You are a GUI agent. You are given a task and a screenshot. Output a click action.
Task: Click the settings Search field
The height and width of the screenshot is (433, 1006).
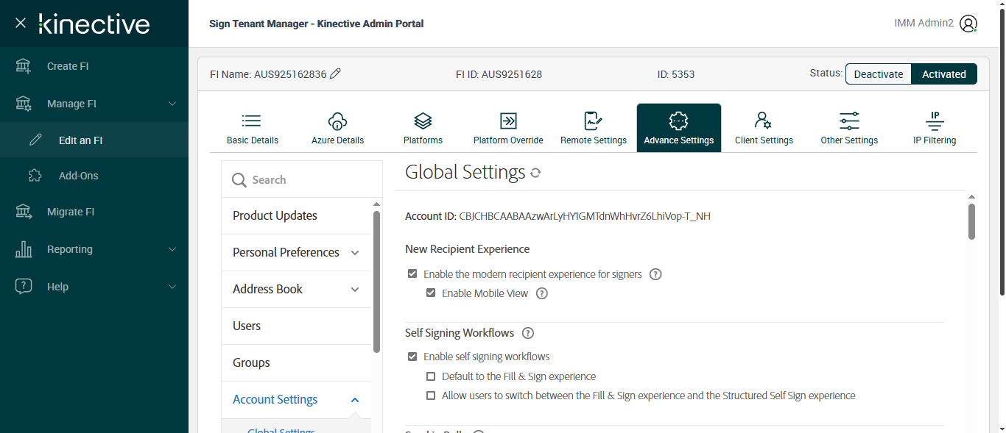302,179
